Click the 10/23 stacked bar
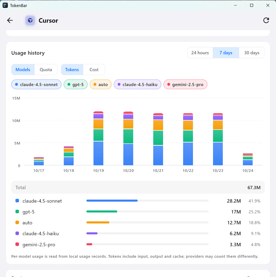276x277 pixels. (x=218, y=139)
